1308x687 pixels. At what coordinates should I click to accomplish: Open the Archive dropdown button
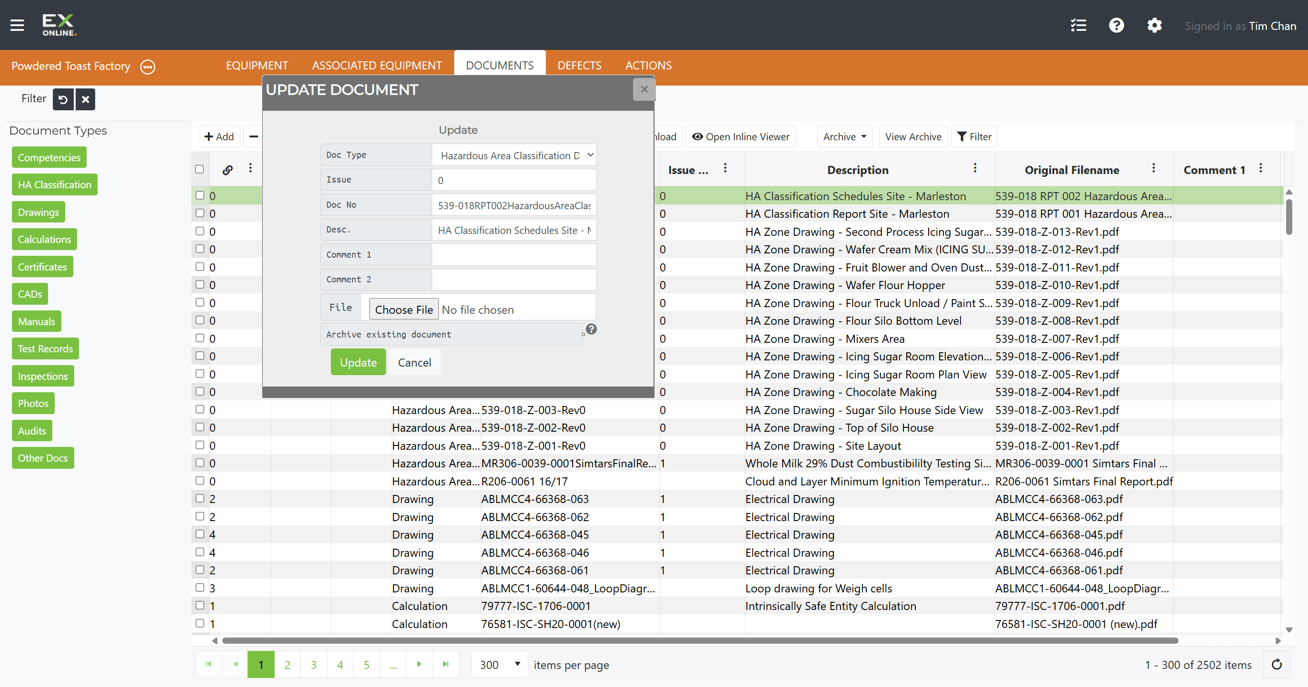844,137
